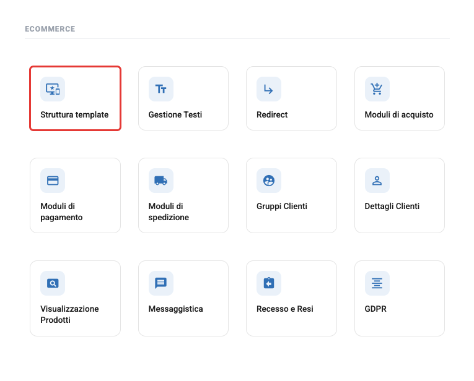
Task: Click the Recesso e Resi clipboard icon
Action: coord(269,283)
